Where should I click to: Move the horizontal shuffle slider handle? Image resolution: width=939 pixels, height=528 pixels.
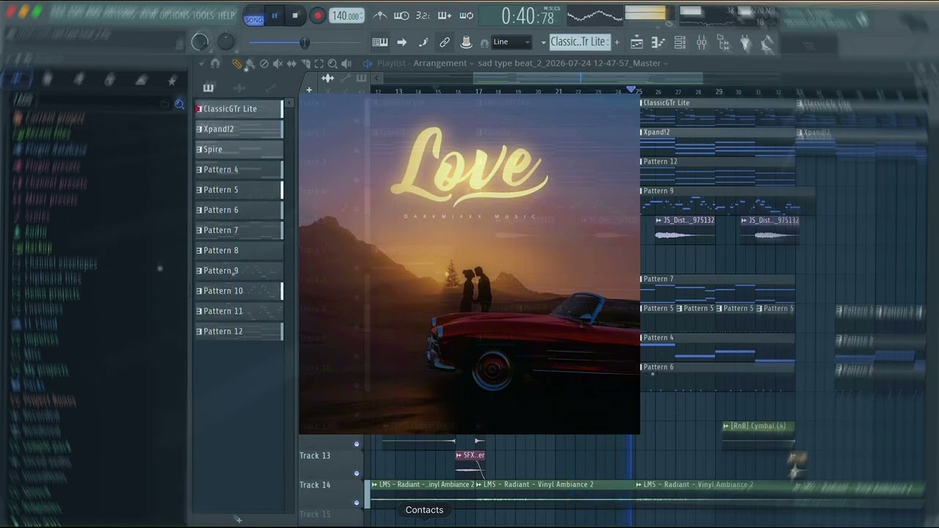304,43
